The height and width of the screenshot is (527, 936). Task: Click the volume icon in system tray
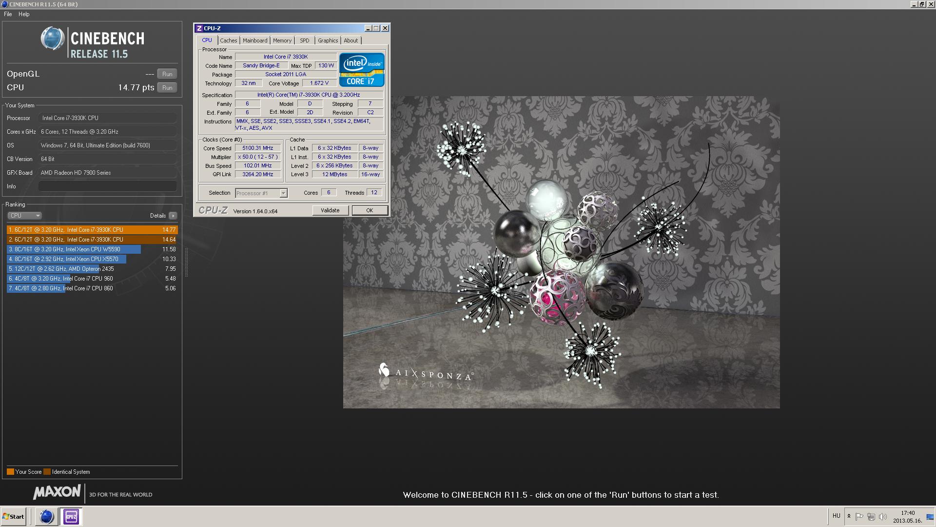(x=883, y=516)
